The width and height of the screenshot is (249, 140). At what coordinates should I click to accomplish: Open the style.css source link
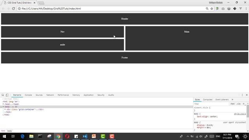pyautogui.click(x=240, y=114)
